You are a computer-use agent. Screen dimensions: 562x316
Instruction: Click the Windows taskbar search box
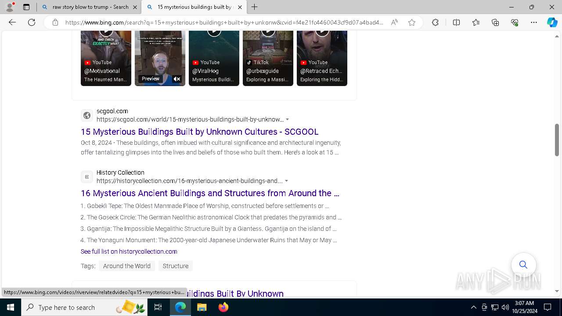[84, 307]
